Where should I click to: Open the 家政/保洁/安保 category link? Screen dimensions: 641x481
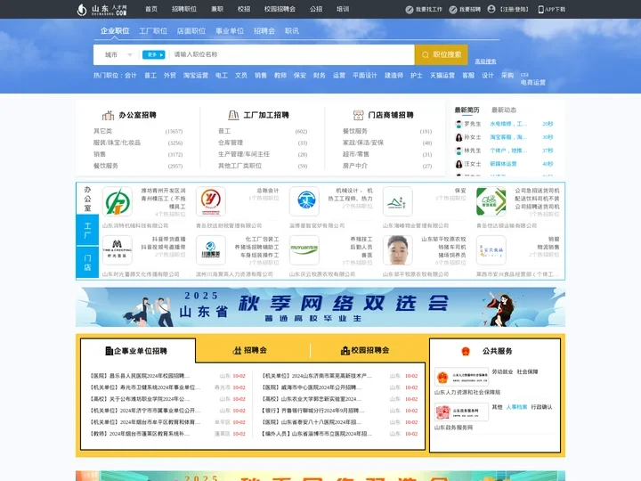pos(363,143)
